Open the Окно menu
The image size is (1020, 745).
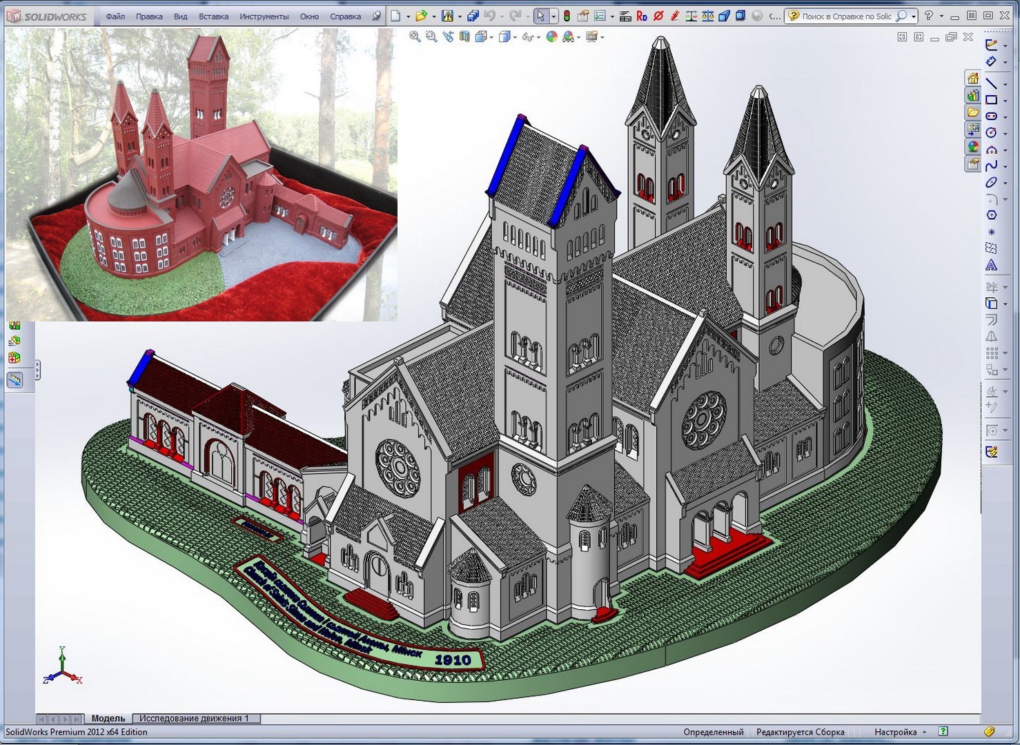coord(309,17)
